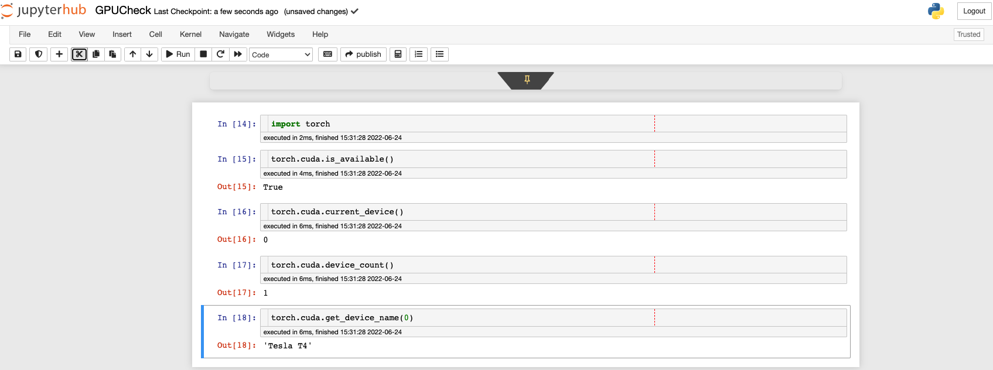
Task: Insert a new cell with the plus icon
Action: (59, 54)
